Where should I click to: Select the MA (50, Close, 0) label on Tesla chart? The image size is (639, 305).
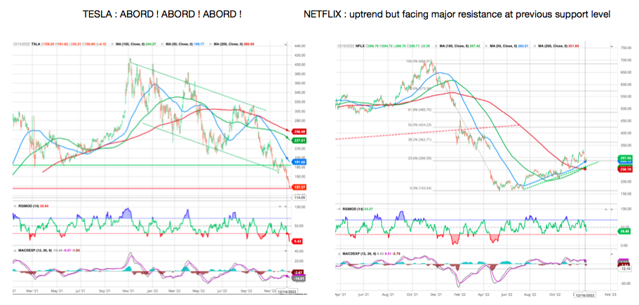click(x=180, y=44)
